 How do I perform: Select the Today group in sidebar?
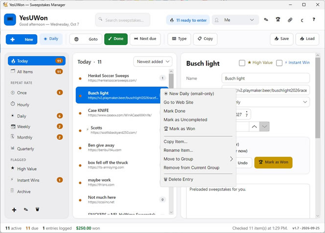tap(37, 61)
